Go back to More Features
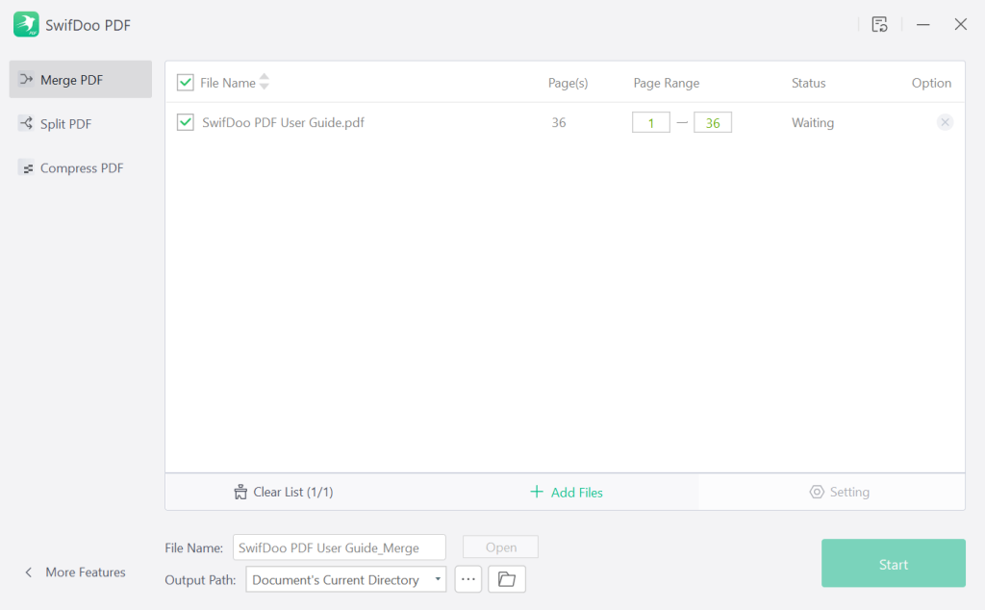985x610 pixels. click(75, 572)
